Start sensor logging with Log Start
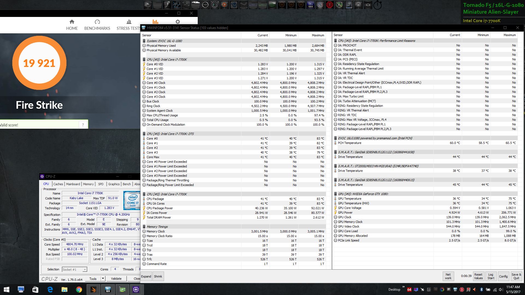The width and height of the screenshot is (525, 295). click(x=491, y=276)
